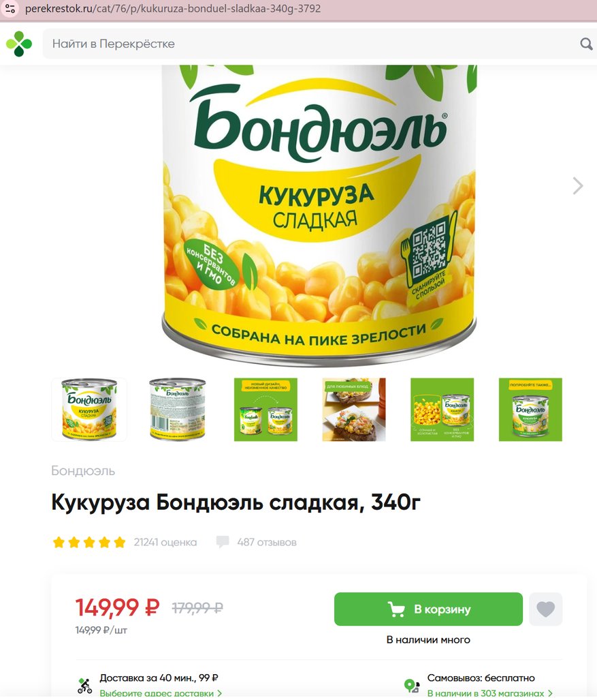This screenshot has height=698, width=597.
Task: Click the pickup location pin icon
Action: tap(412, 686)
